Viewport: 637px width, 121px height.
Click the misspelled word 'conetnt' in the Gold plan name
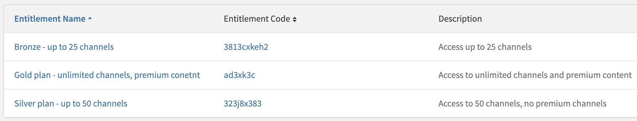coord(185,75)
